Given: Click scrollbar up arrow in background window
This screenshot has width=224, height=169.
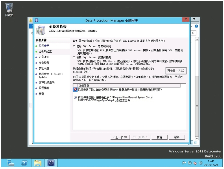Looking at the screenshot, I should pos(197,39).
